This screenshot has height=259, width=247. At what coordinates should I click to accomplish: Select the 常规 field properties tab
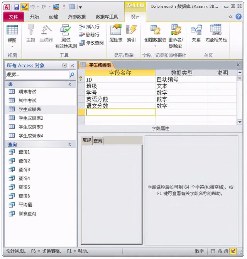87,141
